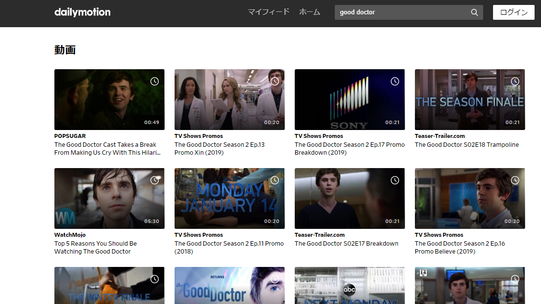
Task: Open WatchMojo channel link
Action: 70,235
